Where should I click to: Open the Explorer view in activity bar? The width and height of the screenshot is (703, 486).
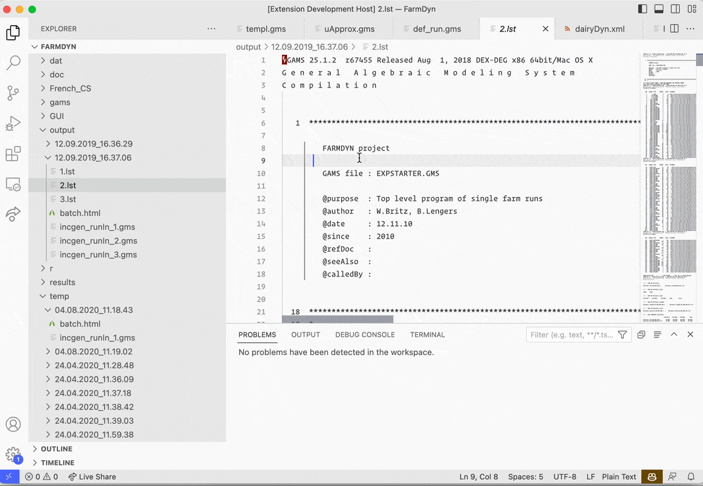click(13, 33)
